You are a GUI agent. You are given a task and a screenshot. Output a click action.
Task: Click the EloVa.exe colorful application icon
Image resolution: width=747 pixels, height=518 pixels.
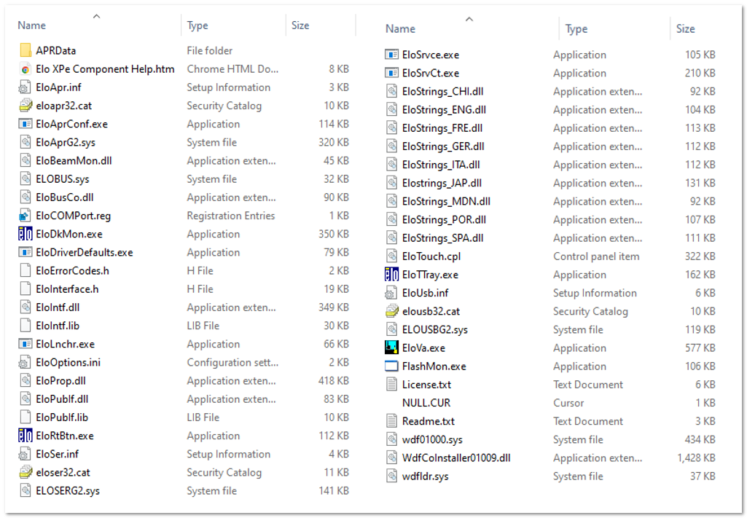tap(391, 348)
